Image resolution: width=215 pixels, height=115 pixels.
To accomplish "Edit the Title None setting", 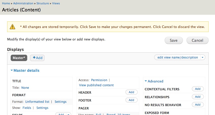I will click(25, 88).
